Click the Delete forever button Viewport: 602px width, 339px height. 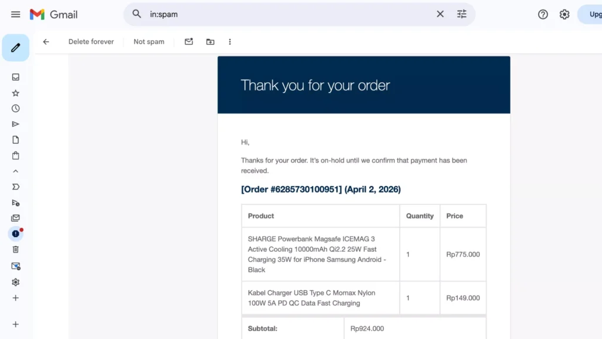pos(91,41)
